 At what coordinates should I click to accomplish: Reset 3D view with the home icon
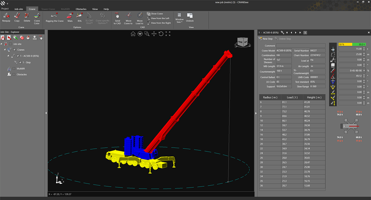(133, 34)
